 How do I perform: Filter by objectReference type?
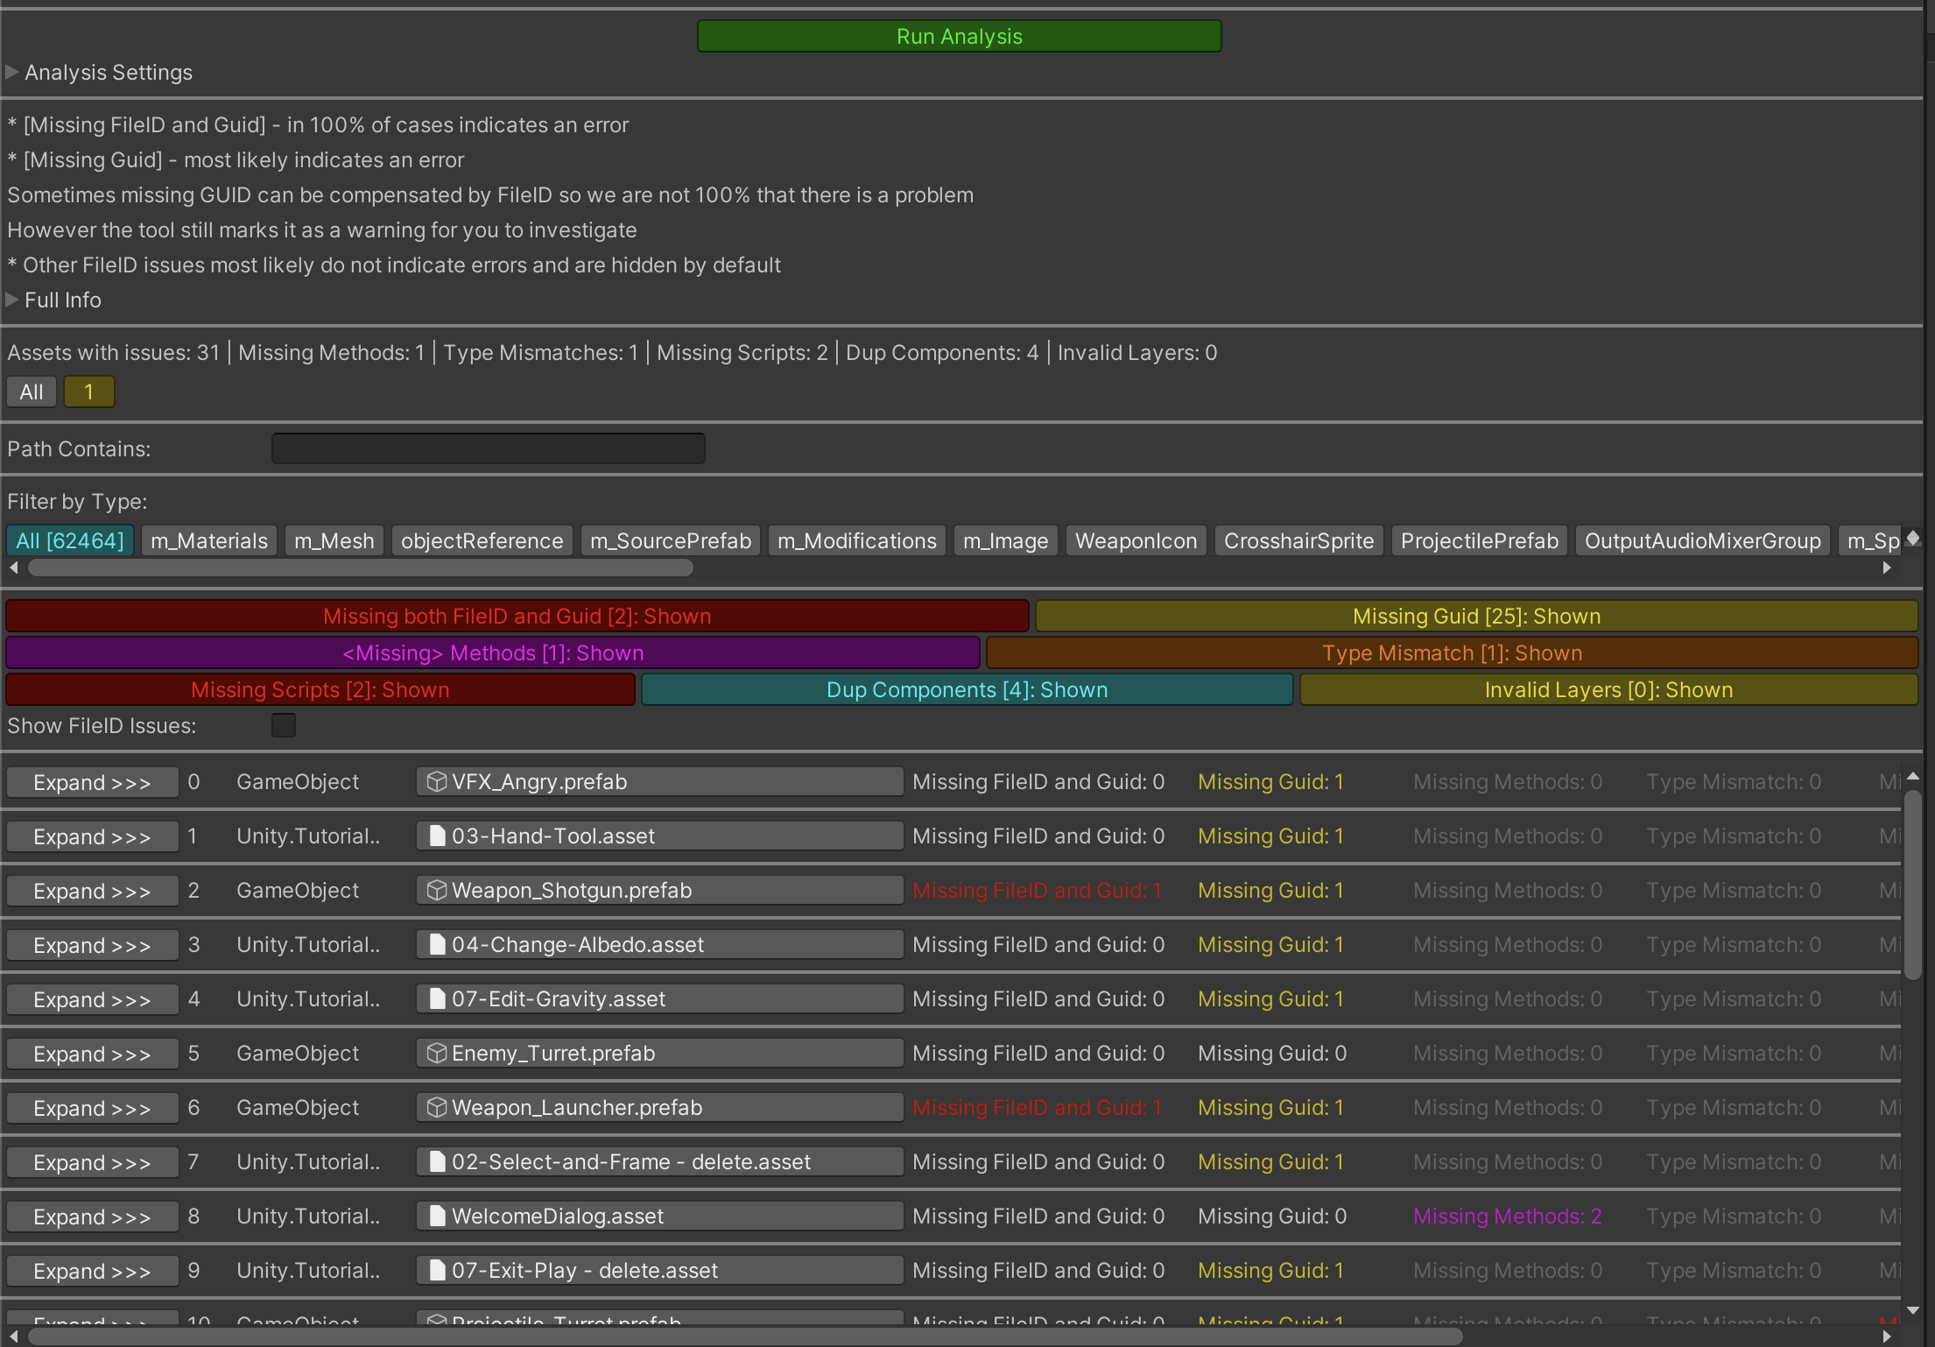482,540
